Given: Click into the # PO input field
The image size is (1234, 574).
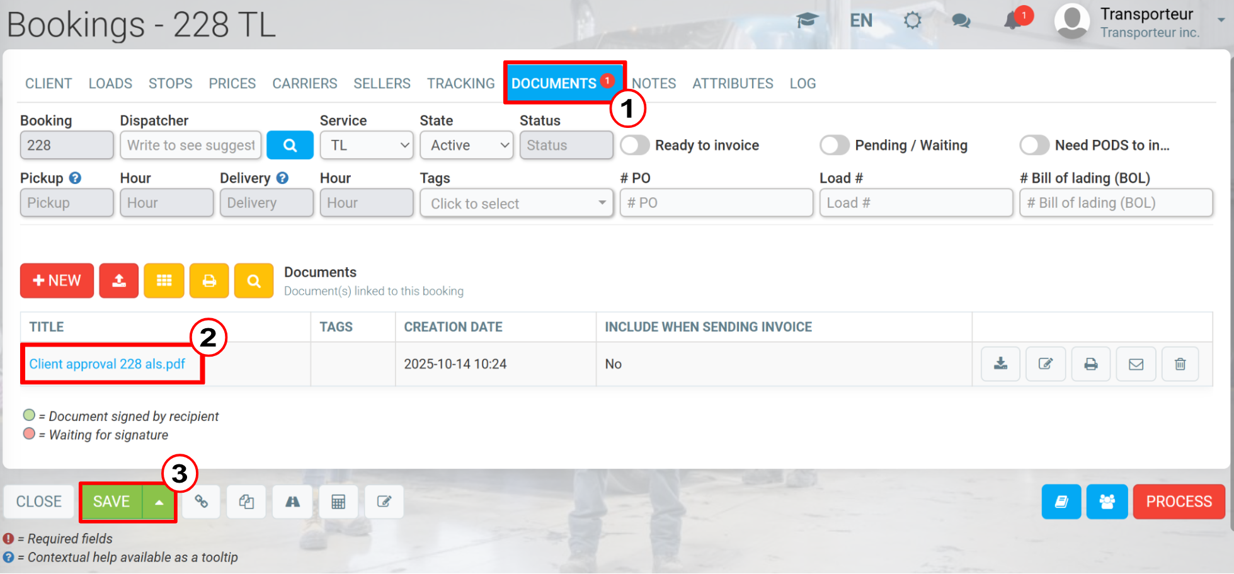Looking at the screenshot, I should [716, 203].
